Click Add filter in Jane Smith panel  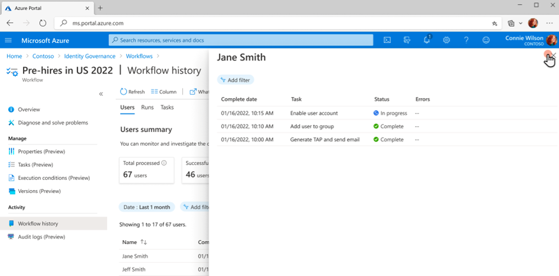pyautogui.click(x=235, y=80)
